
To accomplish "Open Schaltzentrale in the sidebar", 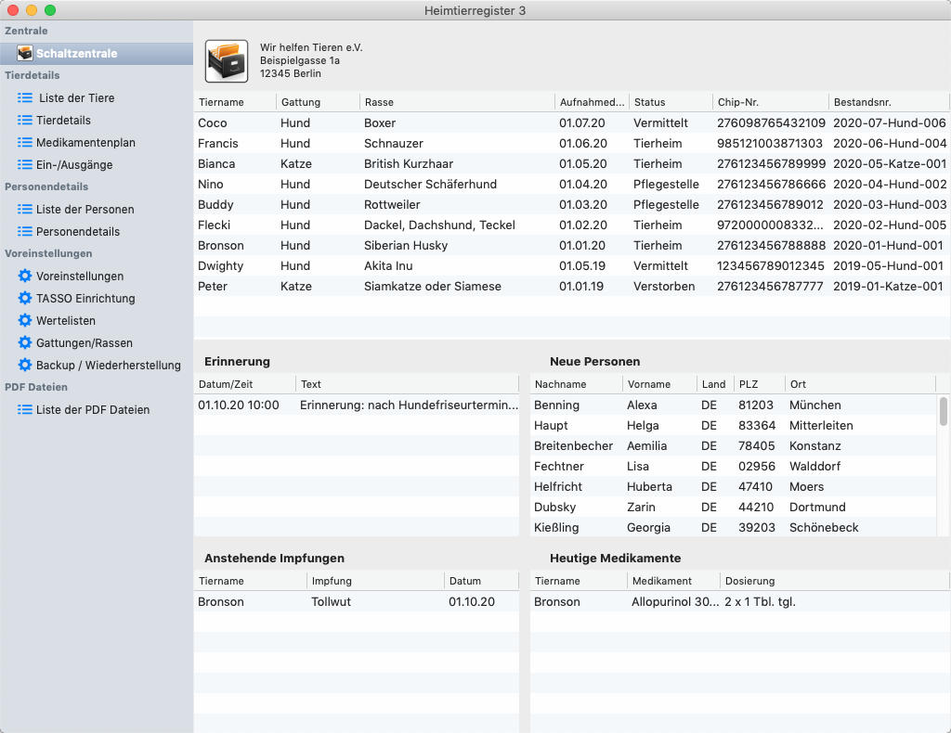I will [x=97, y=53].
